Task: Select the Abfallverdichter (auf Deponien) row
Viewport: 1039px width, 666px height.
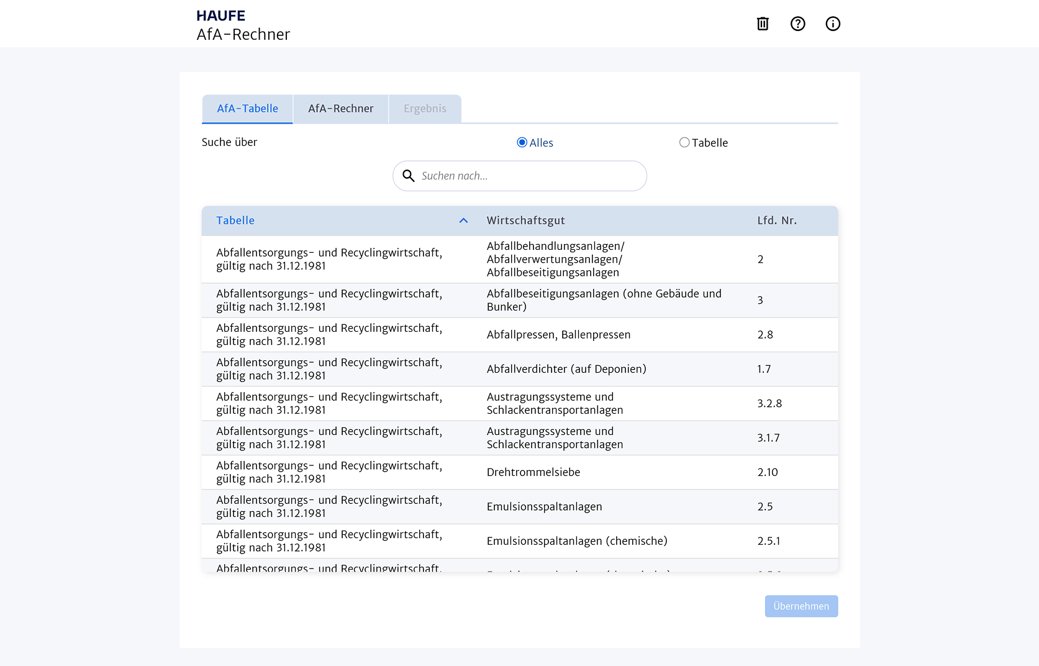Action: click(520, 369)
